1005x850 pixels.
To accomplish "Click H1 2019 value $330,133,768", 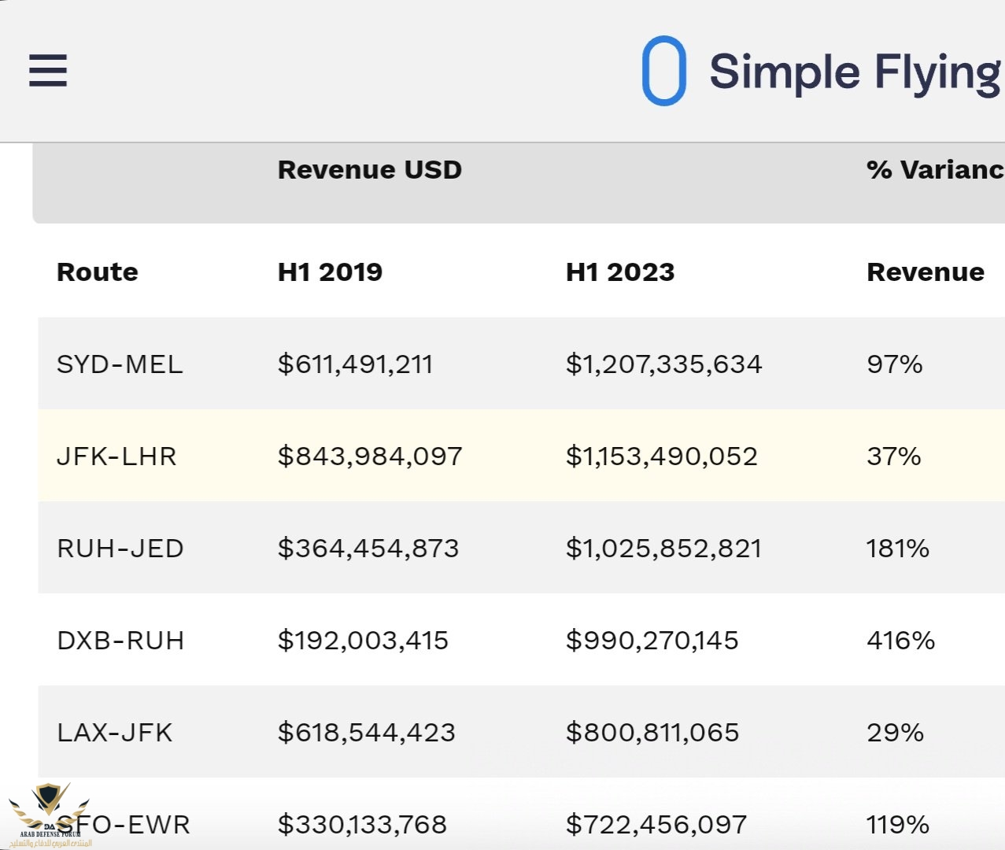I will click(362, 825).
